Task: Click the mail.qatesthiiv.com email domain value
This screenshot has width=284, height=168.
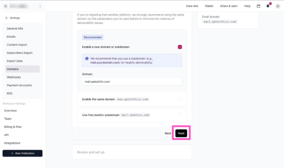Action: (220, 22)
